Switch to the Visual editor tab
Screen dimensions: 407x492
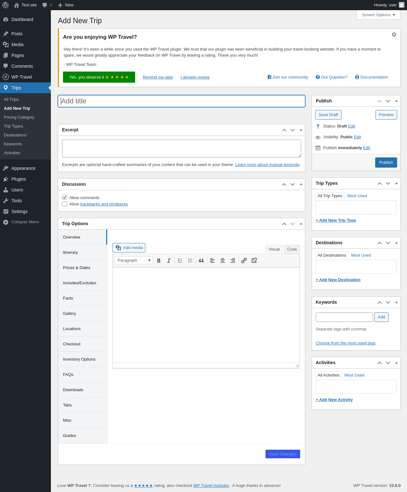tap(274, 249)
